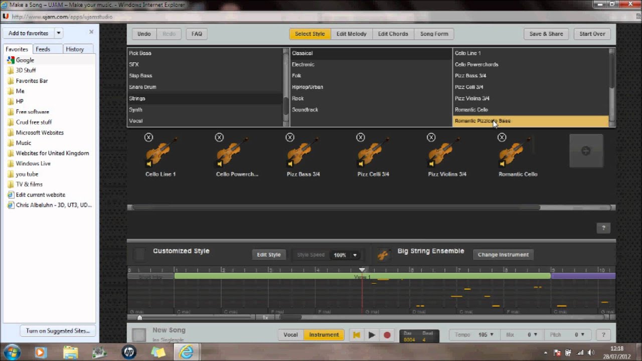
Task: Select the Pizz Violins 3/4 violin icon
Action: click(x=445, y=152)
